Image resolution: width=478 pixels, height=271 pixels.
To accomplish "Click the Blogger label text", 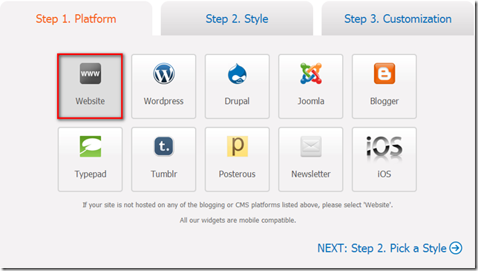I will click(x=384, y=102).
